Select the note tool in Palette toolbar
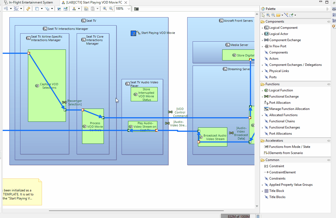This screenshot has width=336, height=218. click(278, 15)
